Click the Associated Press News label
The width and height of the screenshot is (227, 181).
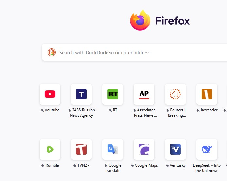pyautogui.click(x=145, y=113)
